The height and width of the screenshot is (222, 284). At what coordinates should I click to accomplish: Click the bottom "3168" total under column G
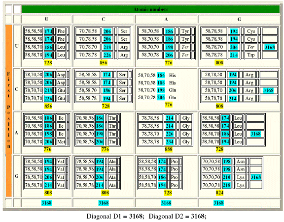[218, 203]
